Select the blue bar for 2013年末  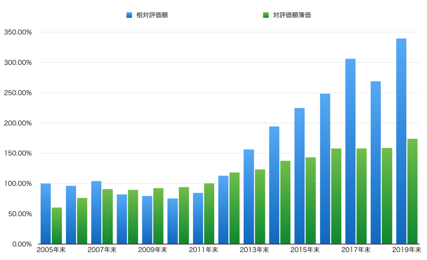pyautogui.click(x=249, y=197)
